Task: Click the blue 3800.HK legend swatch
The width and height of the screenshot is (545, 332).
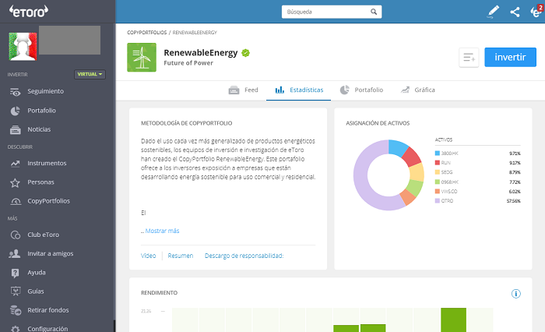Action: tap(438, 153)
